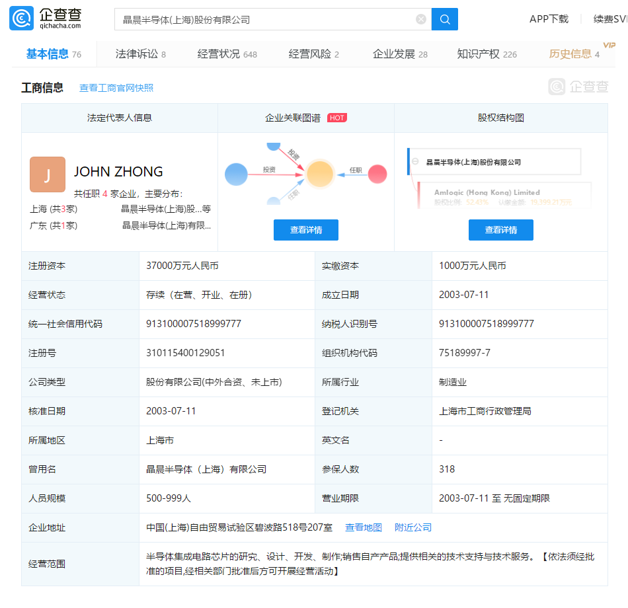Click the 企查查 logo icon

20,19
